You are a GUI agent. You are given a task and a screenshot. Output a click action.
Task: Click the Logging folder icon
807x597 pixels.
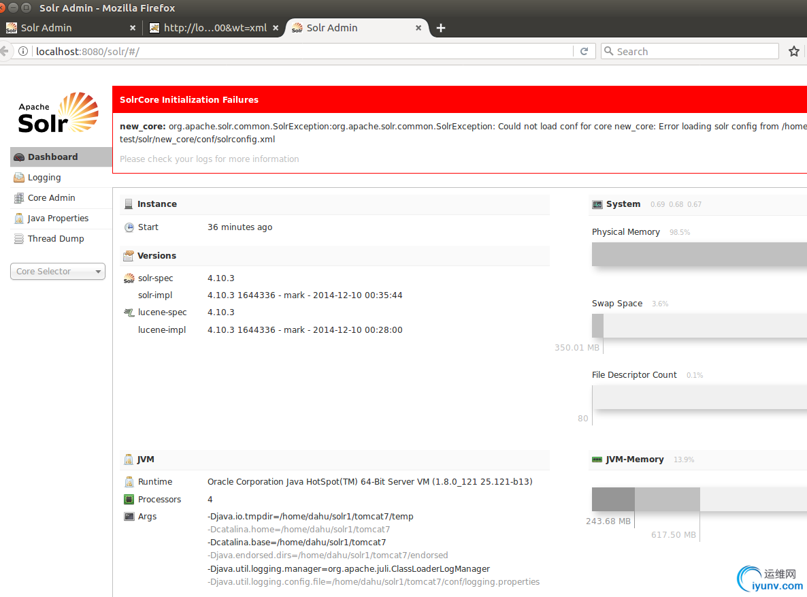click(x=19, y=178)
